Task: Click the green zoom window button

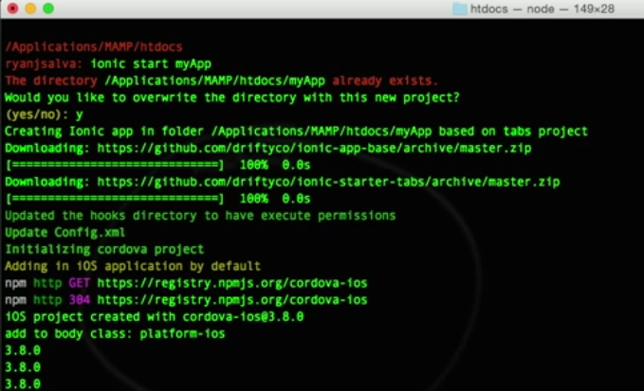Action: 48,9
